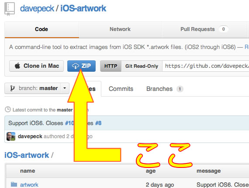Click the '2 days ago' age cell
249x188 pixels.
tap(160, 185)
